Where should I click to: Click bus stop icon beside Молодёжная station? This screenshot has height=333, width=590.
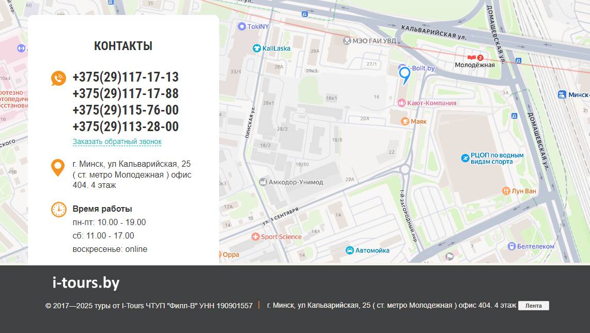tap(519, 60)
